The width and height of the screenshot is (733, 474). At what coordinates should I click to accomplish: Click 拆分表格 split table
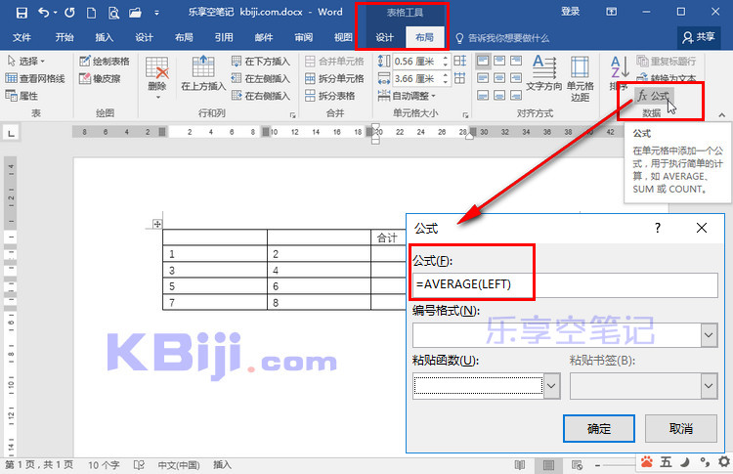[330, 96]
